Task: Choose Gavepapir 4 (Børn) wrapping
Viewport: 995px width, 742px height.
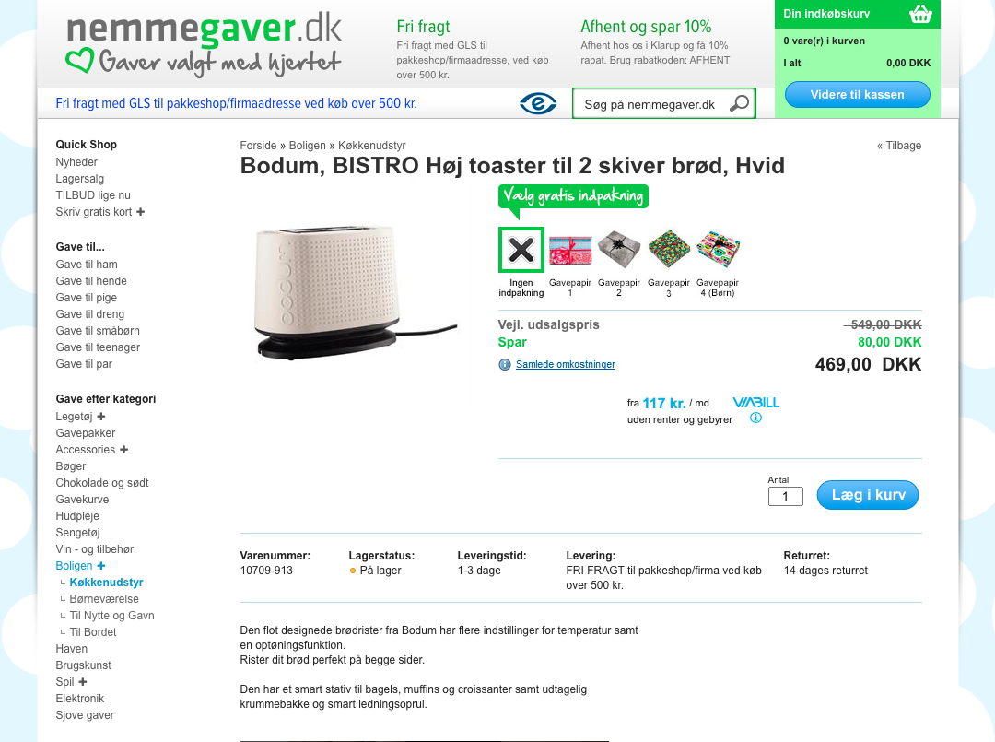Action: click(x=718, y=250)
